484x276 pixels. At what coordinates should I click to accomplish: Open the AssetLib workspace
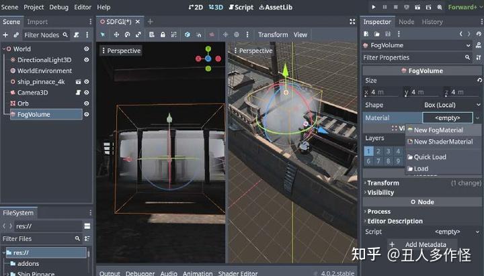pos(276,7)
